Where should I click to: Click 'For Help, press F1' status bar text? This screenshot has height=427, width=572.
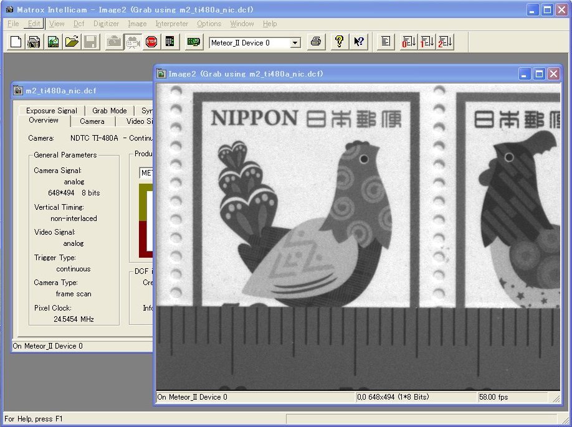(x=34, y=419)
